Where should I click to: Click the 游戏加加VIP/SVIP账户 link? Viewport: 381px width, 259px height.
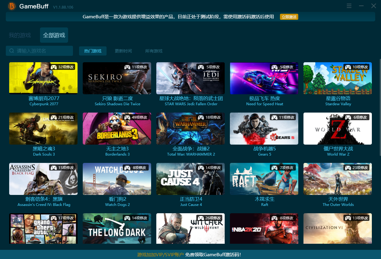(161, 254)
